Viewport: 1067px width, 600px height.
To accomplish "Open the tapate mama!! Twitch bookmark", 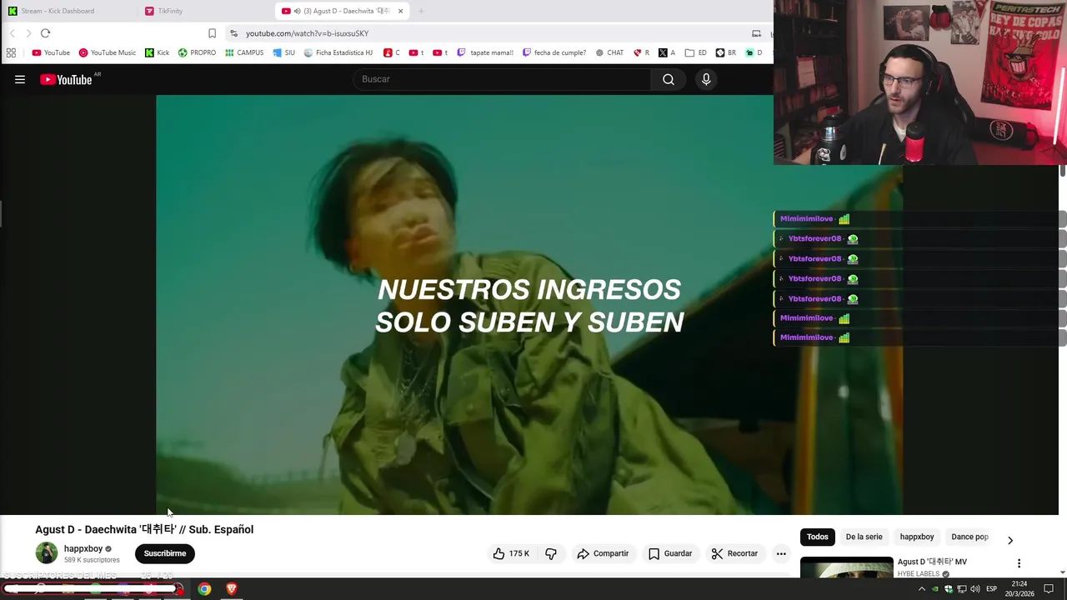I will [x=485, y=52].
